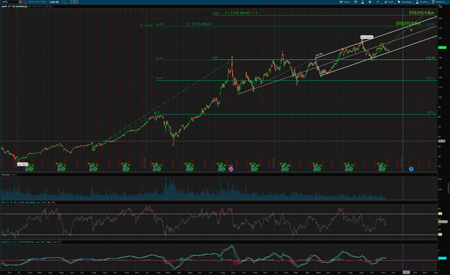Click the AAPL symbol input field
The width and height of the screenshot is (450, 275).
click(9, 2)
